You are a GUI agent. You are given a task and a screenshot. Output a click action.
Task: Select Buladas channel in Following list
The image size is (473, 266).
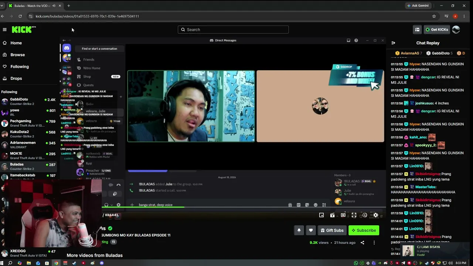point(29,166)
